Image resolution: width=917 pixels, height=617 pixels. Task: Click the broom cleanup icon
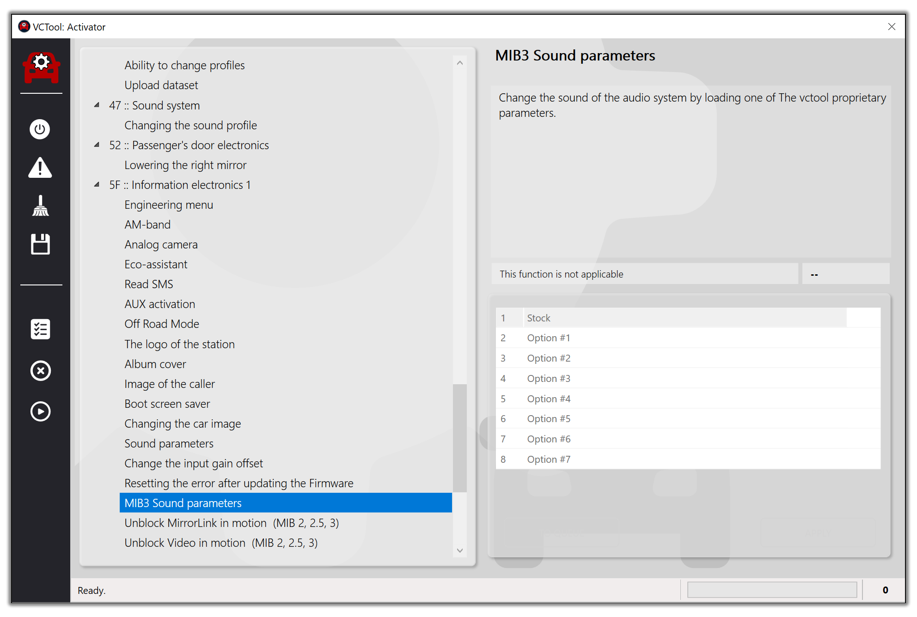tap(40, 206)
